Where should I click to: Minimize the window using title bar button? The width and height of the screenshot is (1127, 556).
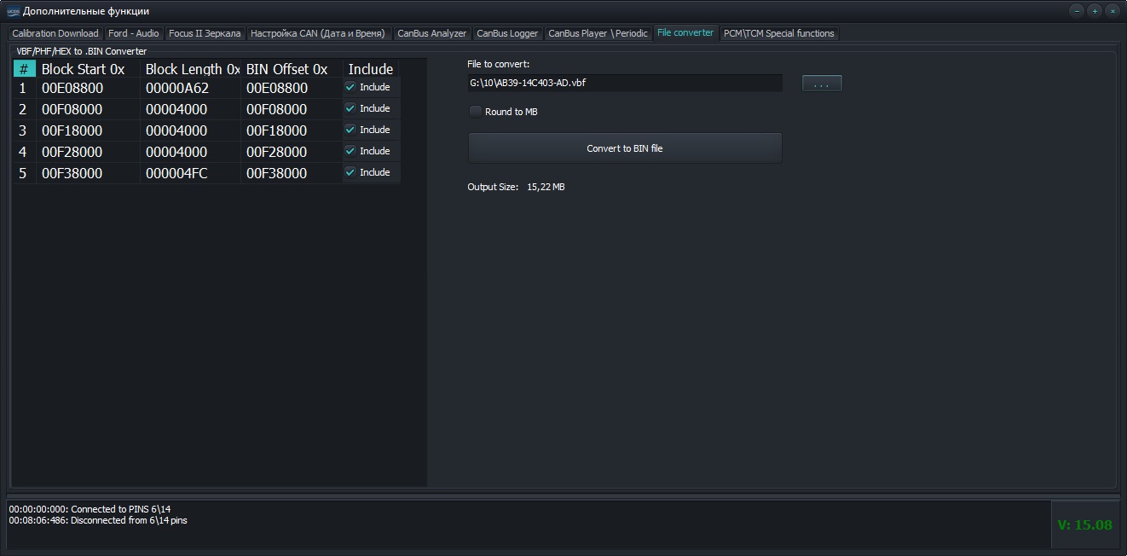point(1077,11)
